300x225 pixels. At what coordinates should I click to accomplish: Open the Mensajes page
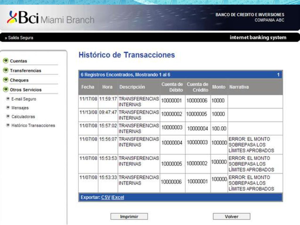coord(20,108)
